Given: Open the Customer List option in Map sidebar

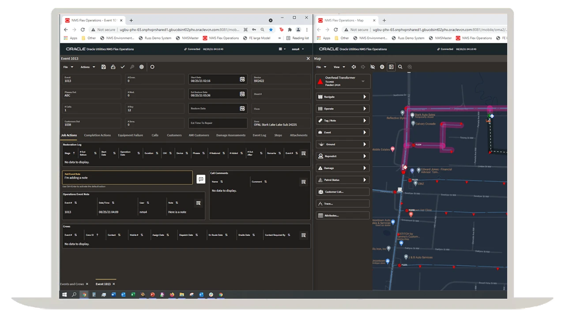Looking at the screenshot, I should (342, 191).
